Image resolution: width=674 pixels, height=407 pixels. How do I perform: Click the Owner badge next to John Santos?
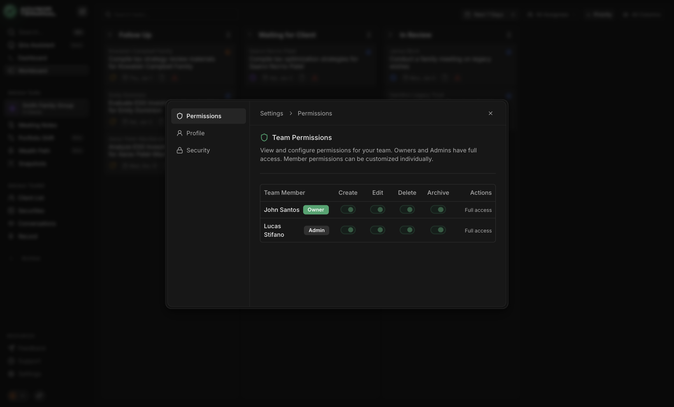316,210
